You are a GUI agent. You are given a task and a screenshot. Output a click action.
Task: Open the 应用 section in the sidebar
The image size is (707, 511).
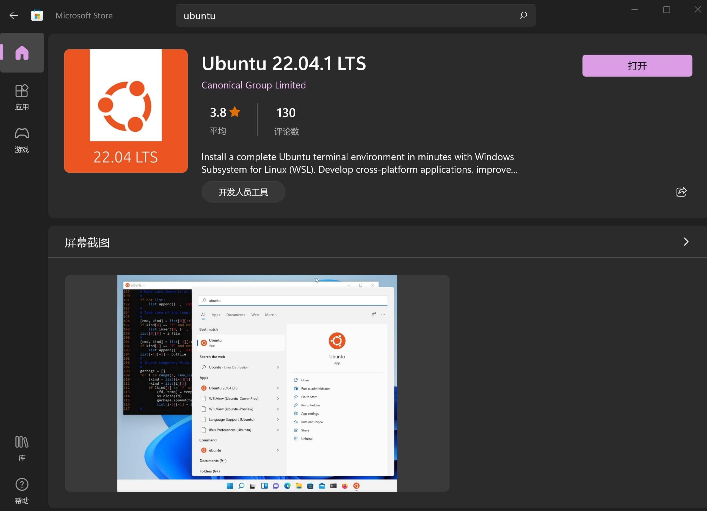(x=22, y=97)
